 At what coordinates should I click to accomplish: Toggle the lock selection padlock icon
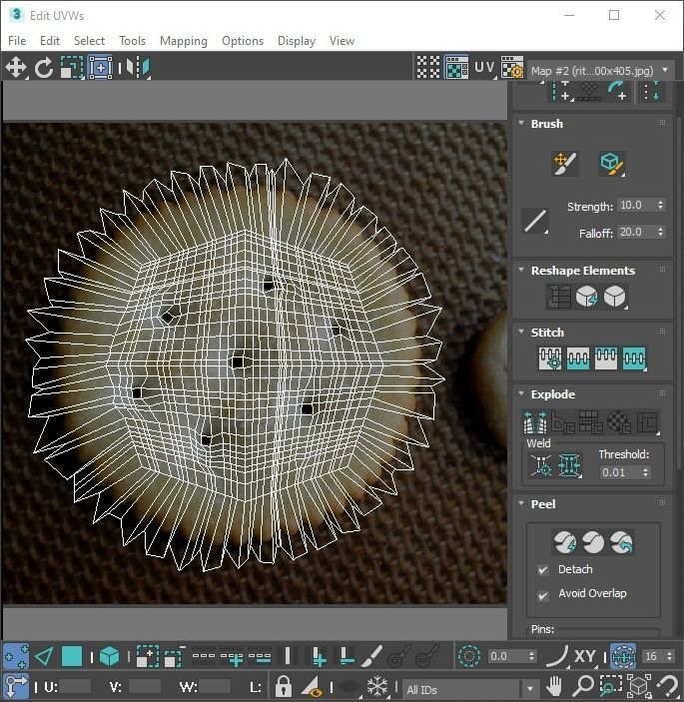point(284,687)
